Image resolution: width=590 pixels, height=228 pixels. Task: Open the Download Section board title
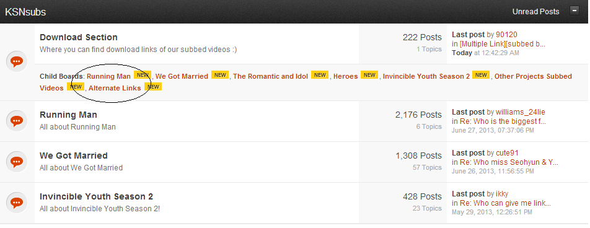pos(79,37)
